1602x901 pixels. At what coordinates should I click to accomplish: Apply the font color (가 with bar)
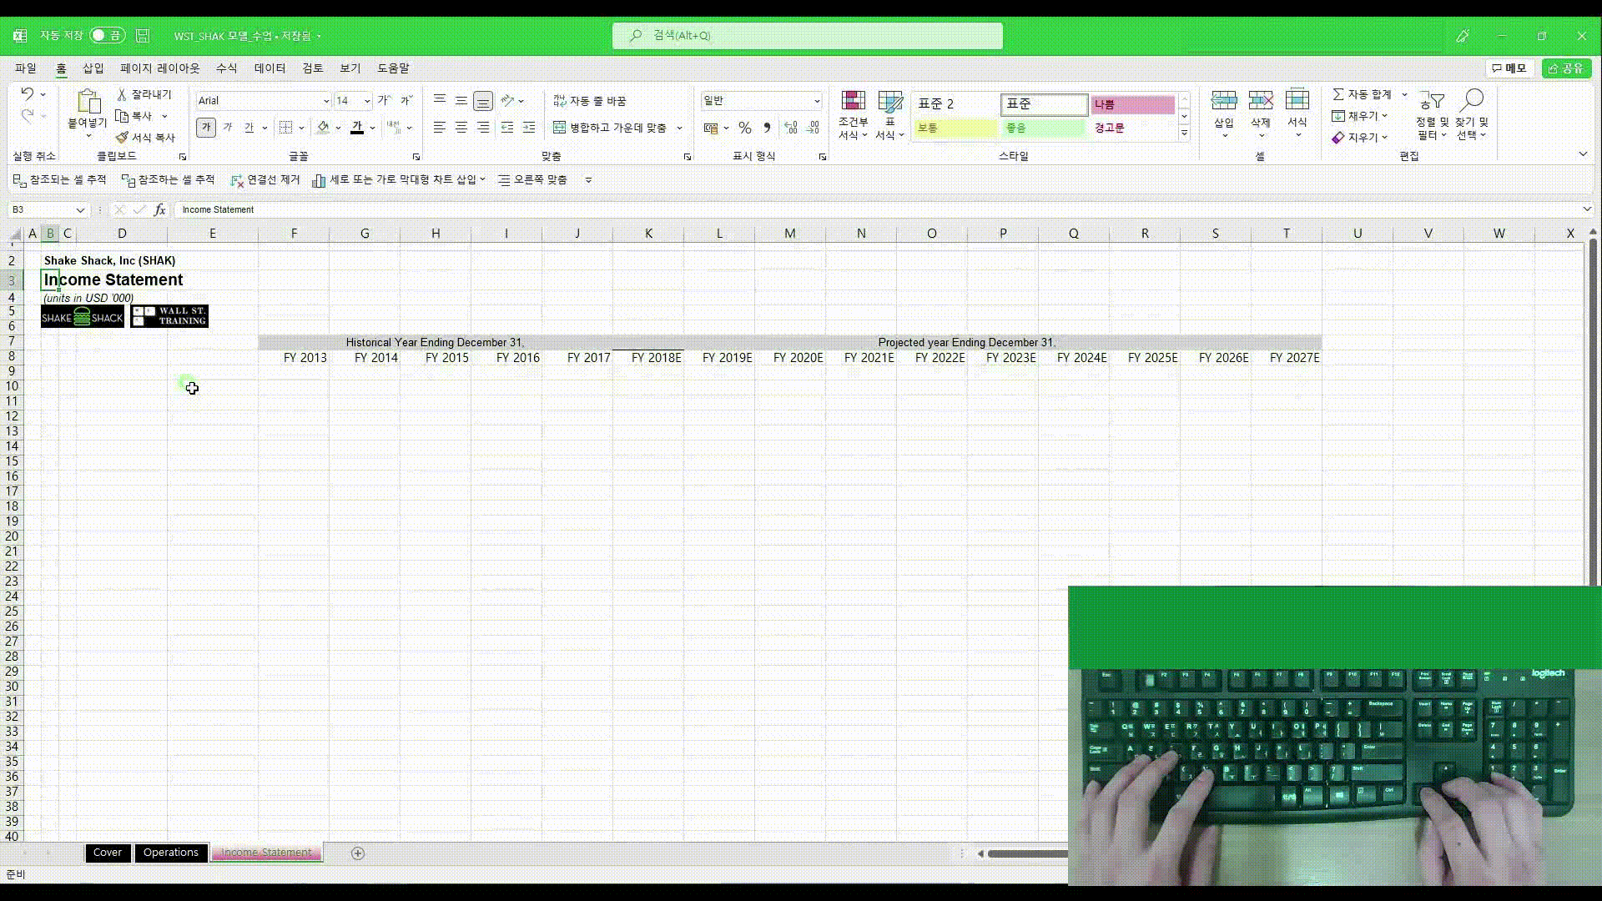357,128
